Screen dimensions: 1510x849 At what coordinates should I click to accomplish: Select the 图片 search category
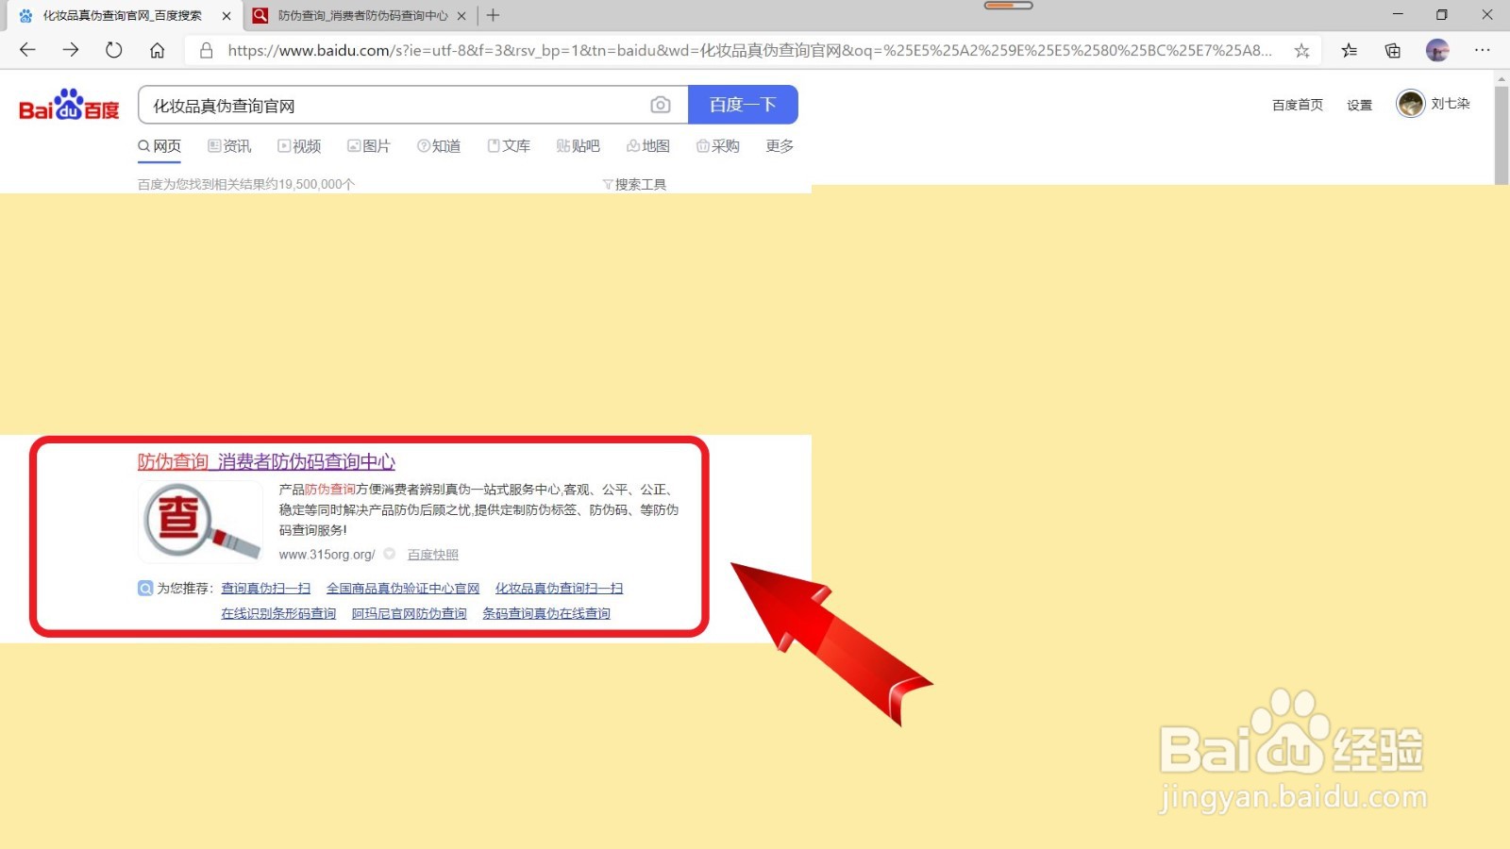point(369,146)
